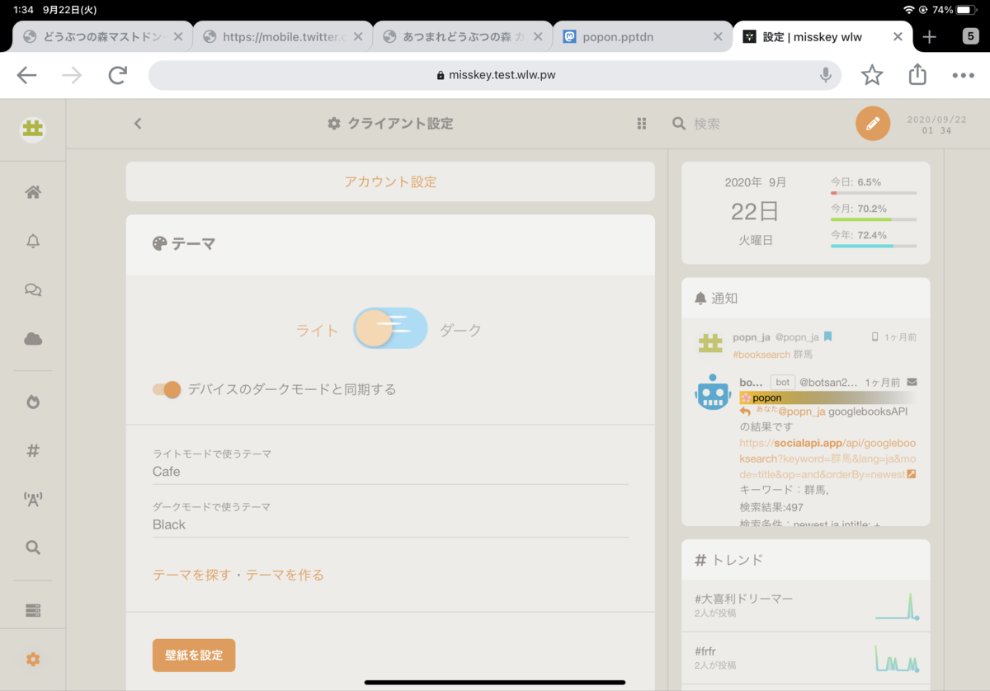Screen dimensions: 990x691
Task: Toggle light/dark theme switch
Action: point(390,328)
